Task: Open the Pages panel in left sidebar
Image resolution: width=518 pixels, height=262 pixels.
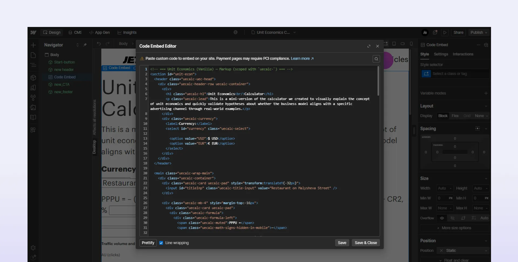Action: (x=33, y=55)
